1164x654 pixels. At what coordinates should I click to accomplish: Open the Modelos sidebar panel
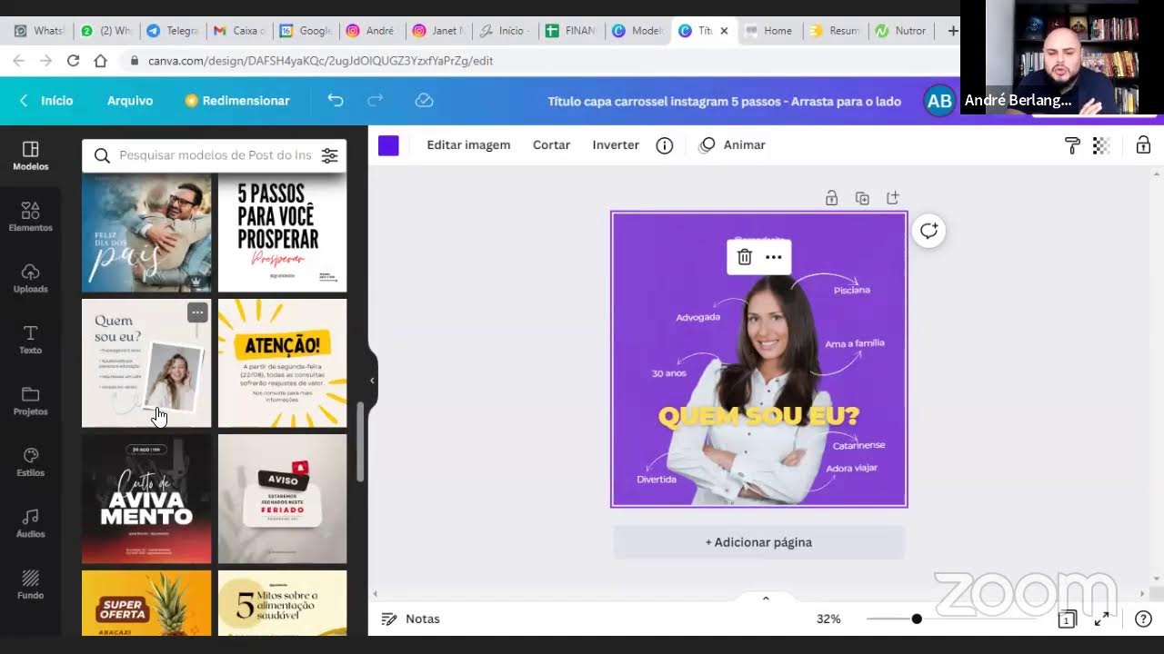click(30, 155)
